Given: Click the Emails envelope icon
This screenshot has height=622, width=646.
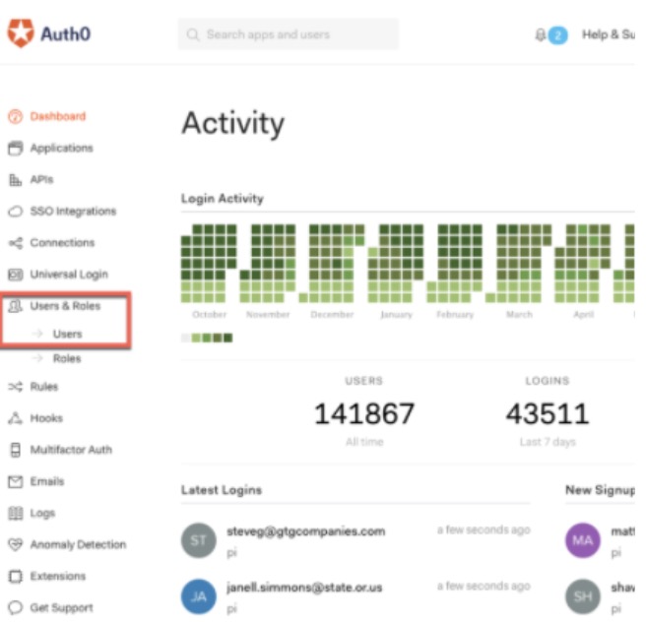Looking at the screenshot, I should (x=15, y=481).
